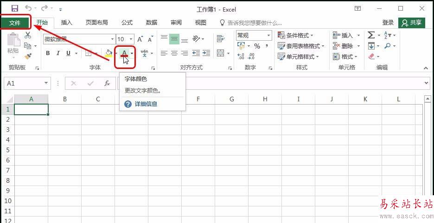Toggle Middle Align (highlighted)
Screen dimensions: 434x223
[174, 39]
